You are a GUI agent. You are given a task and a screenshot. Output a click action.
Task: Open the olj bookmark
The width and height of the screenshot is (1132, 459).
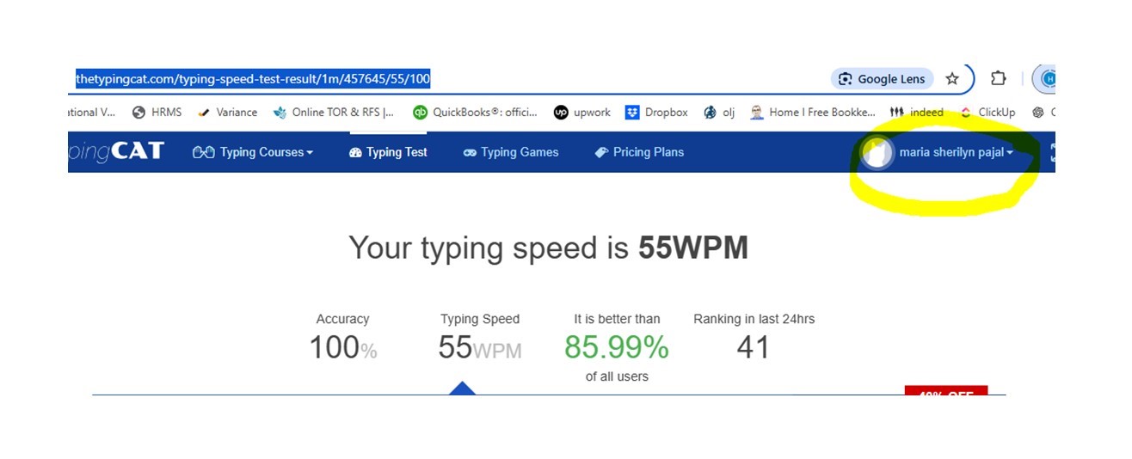tap(719, 112)
